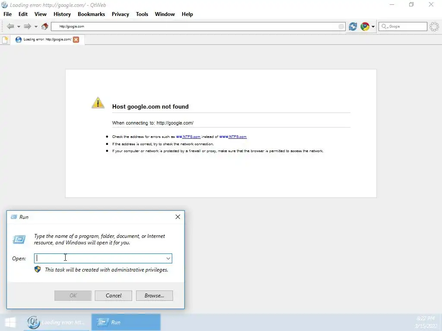
Task: Click the yellow warning triangle icon
Action: [x=98, y=103]
